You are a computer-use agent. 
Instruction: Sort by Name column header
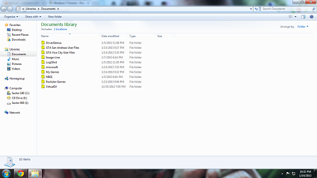tap(70, 36)
